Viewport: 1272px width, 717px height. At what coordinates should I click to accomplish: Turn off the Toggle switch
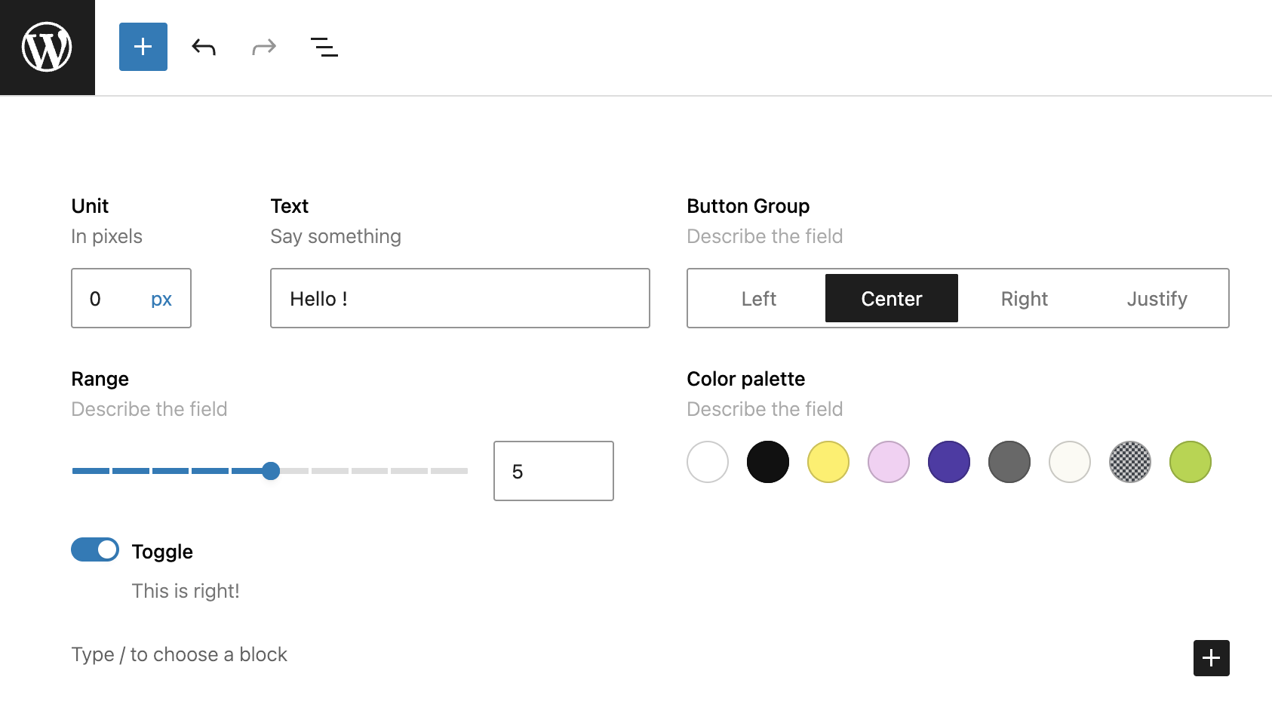(95, 549)
